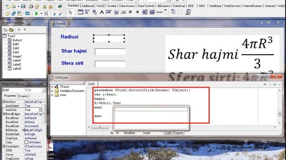Click the New items toolbar icon
Viewport: 286px width, 160px height.
8,7
